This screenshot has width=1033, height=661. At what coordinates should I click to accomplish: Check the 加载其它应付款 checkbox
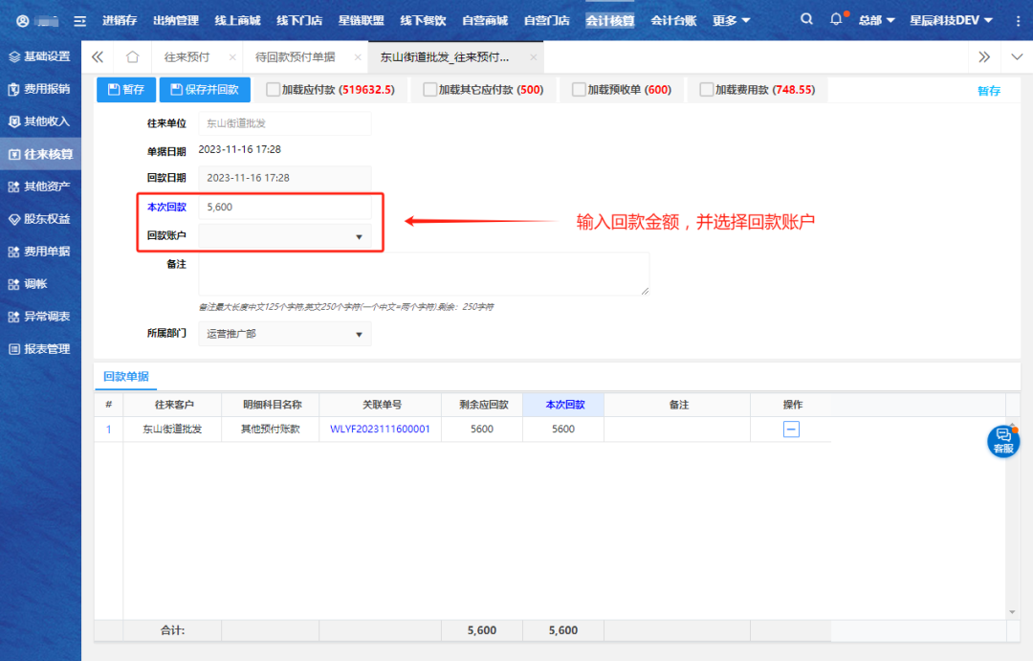(x=430, y=90)
